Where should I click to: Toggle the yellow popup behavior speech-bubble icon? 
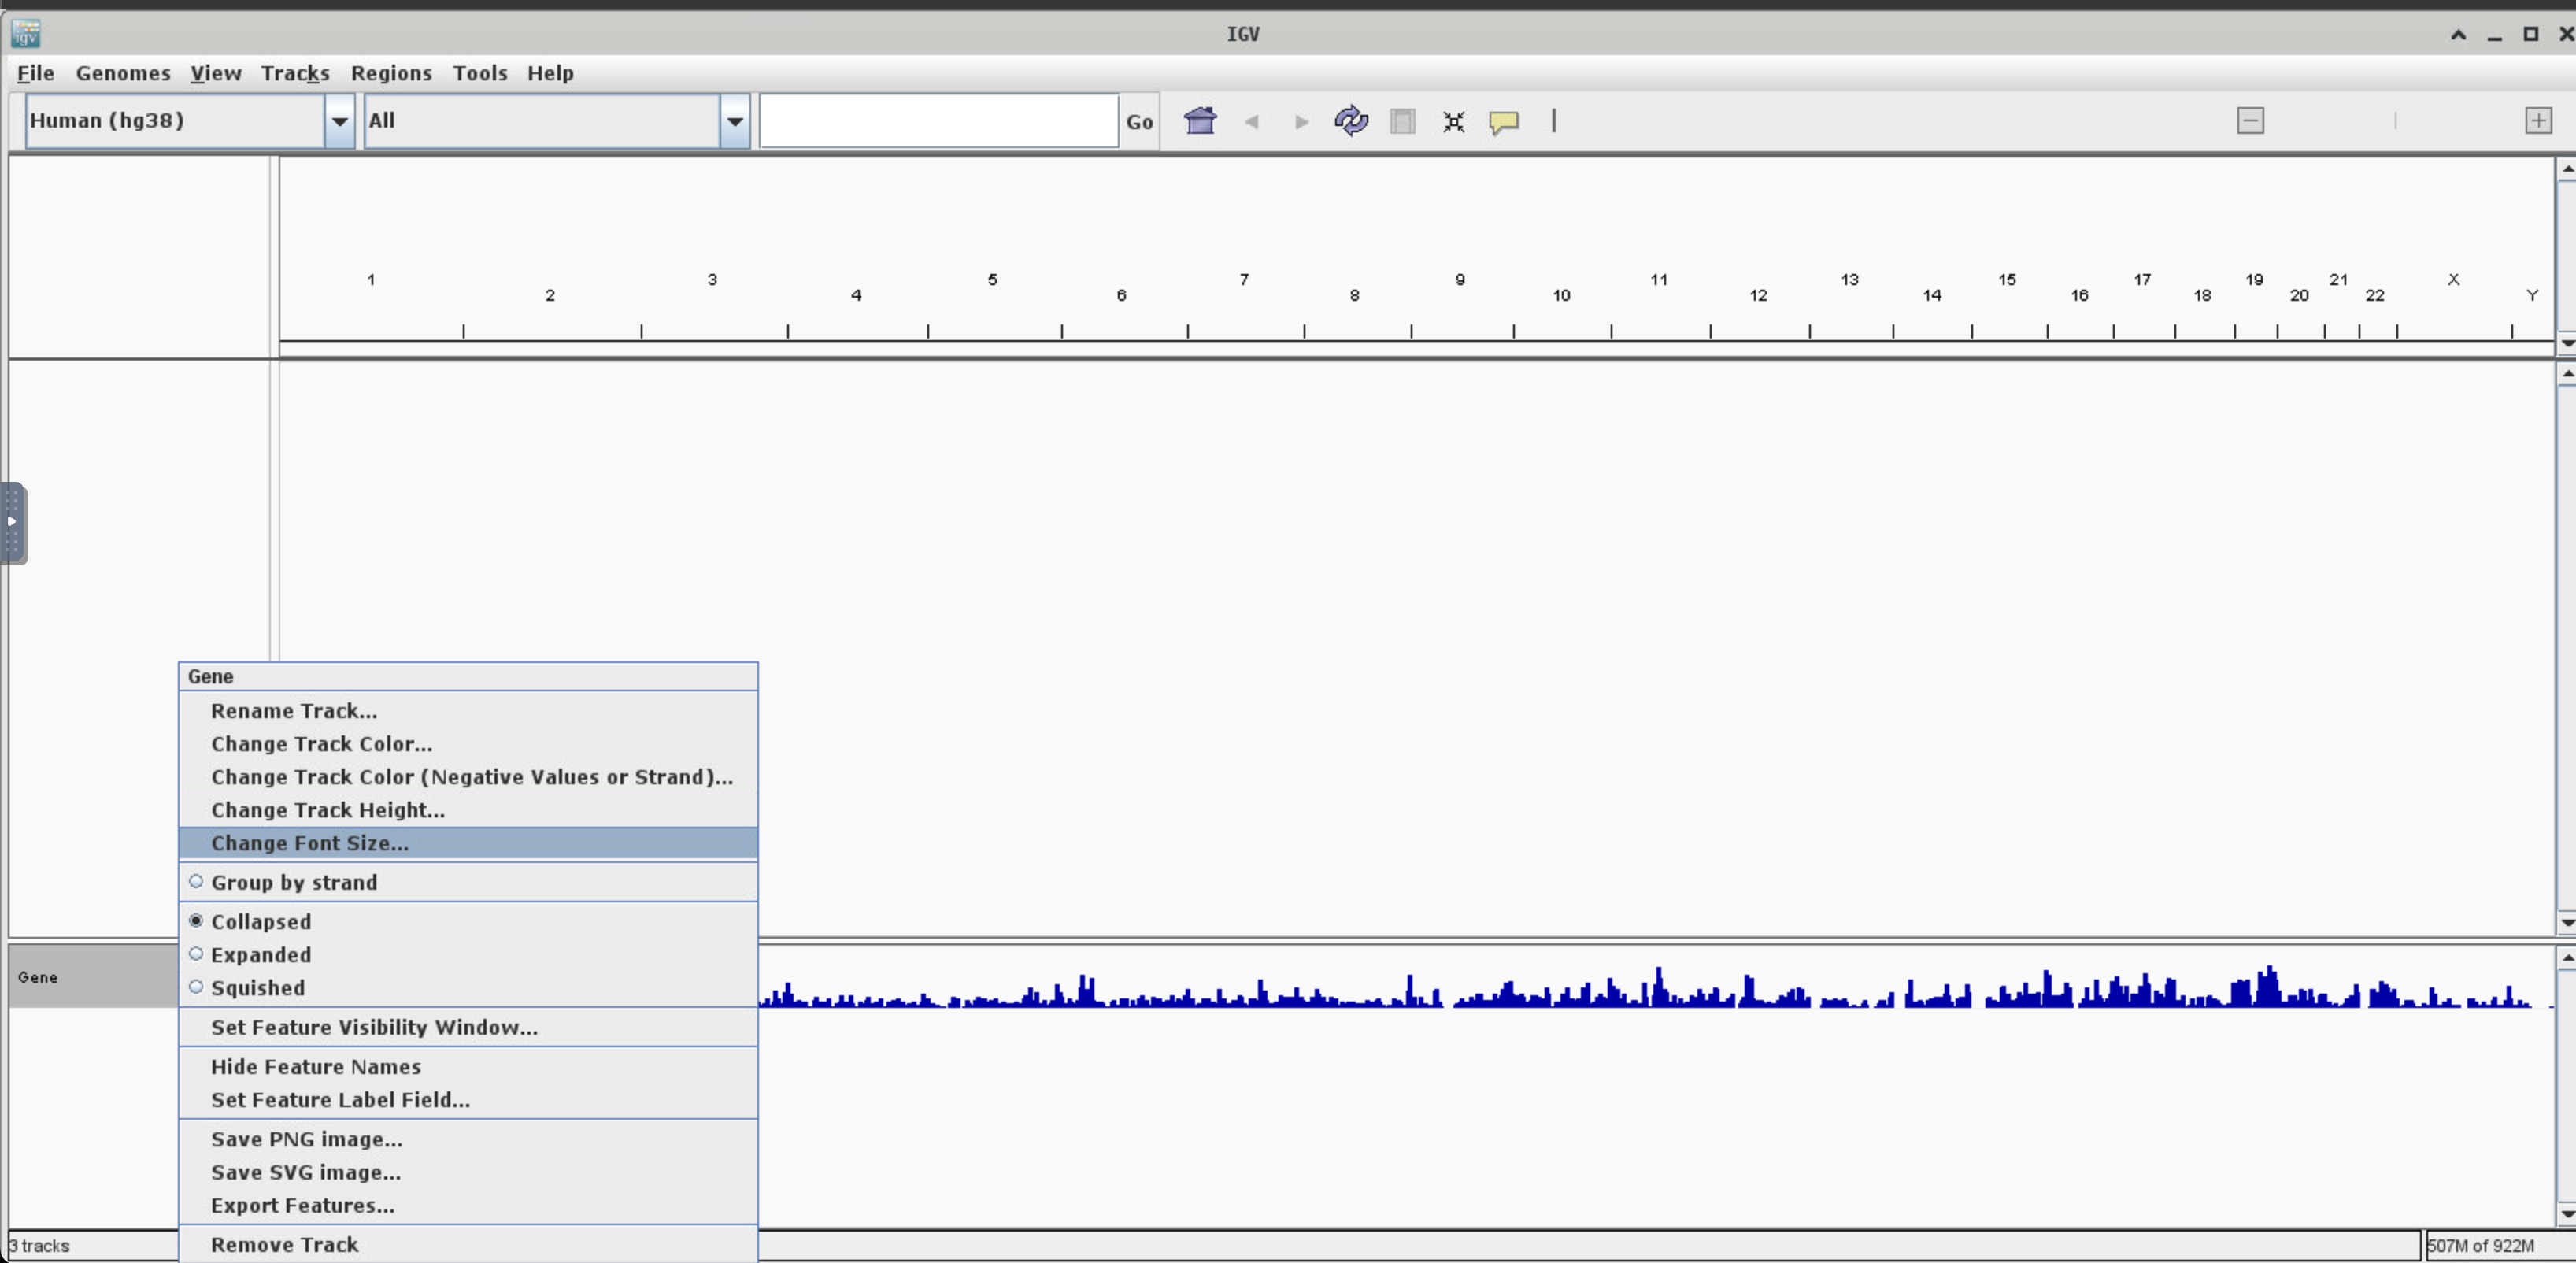click(1504, 122)
